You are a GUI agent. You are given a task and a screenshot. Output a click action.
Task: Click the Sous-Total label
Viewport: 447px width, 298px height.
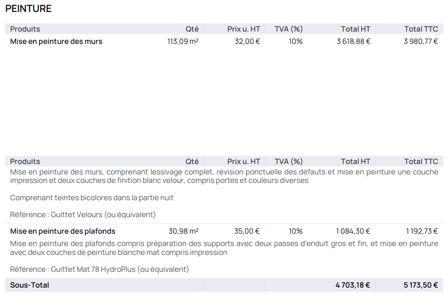point(30,285)
